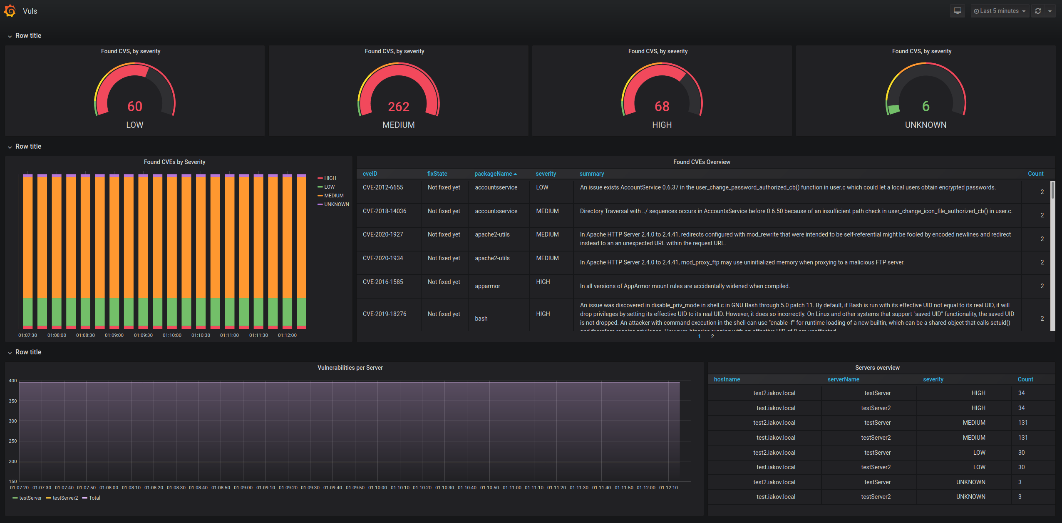Go to page 2 of CVE table

click(712, 336)
